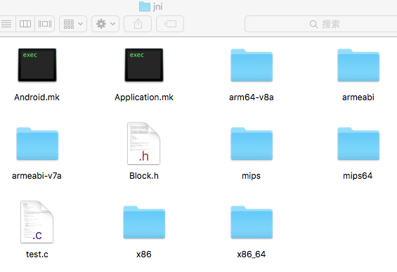Screen dimensions: 397x272
Task: Click the armeabi-v7a name label
Action: (37, 176)
